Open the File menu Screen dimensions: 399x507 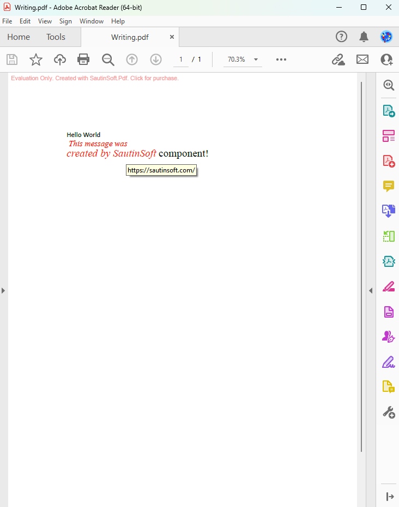tap(7, 21)
